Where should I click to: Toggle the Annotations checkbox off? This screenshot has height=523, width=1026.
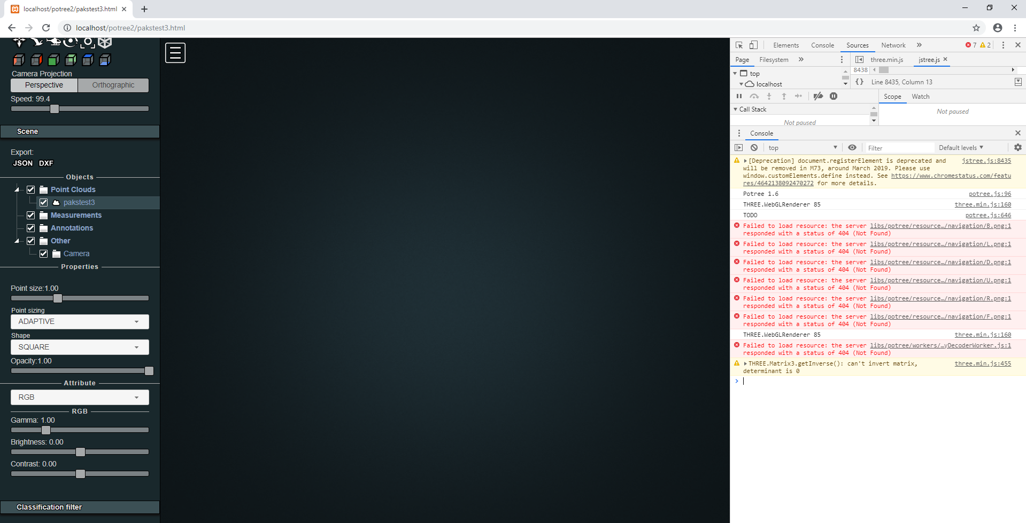click(31, 228)
